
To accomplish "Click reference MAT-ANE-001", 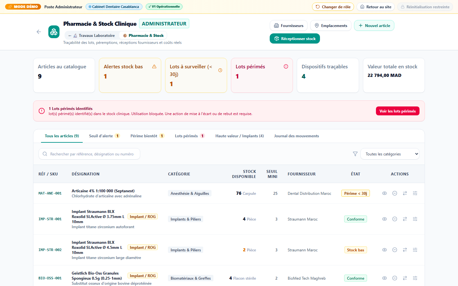I will point(50,193).
